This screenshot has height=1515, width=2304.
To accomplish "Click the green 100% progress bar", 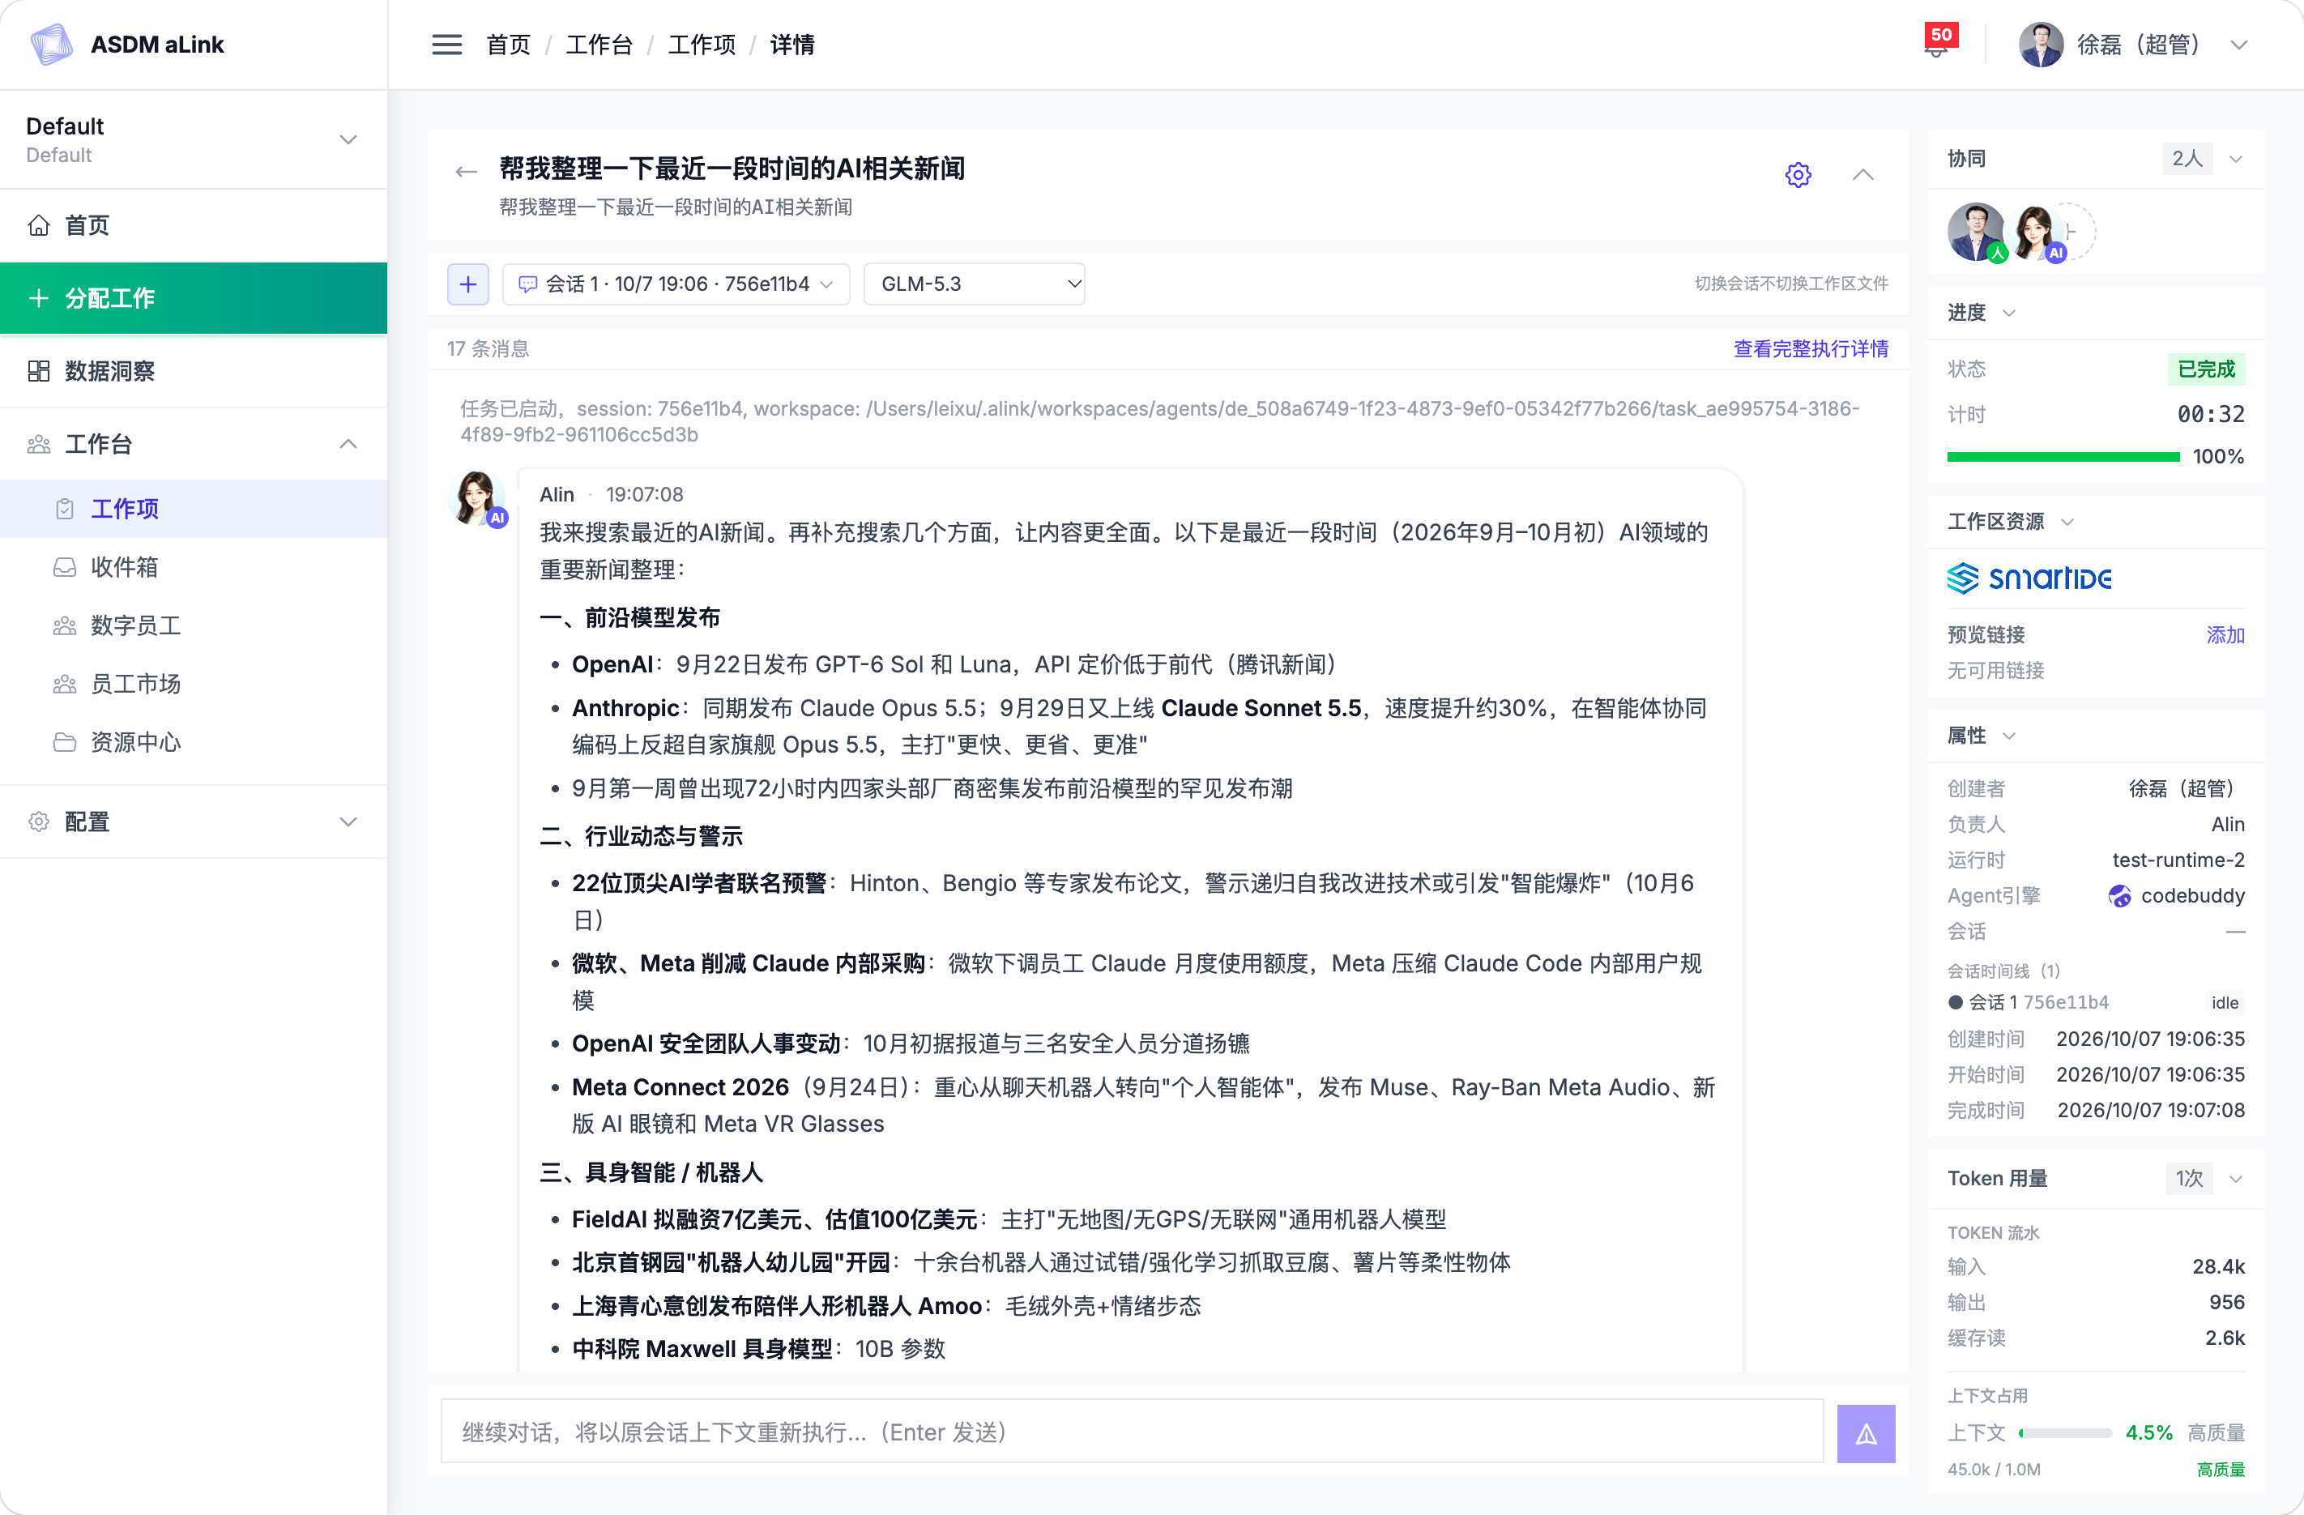I will [2063, 456].
